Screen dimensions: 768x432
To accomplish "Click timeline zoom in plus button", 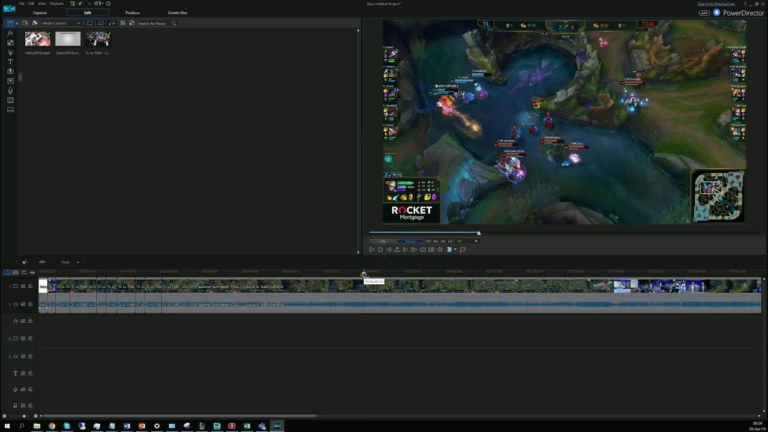I will (x=35, y=416).
